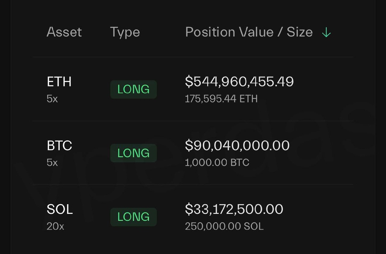Open the SOL asset name

pos(60,209)
